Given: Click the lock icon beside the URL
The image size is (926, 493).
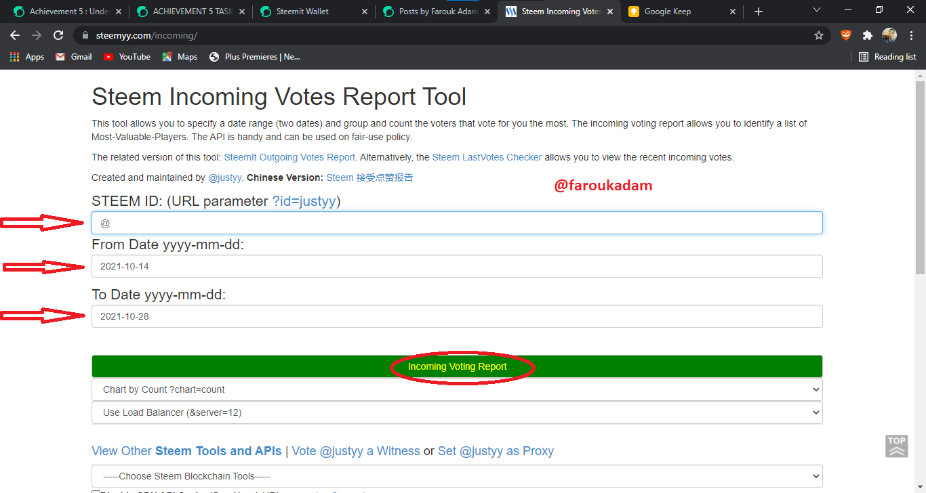Looking at the screenshot, I should click(85, 35).
